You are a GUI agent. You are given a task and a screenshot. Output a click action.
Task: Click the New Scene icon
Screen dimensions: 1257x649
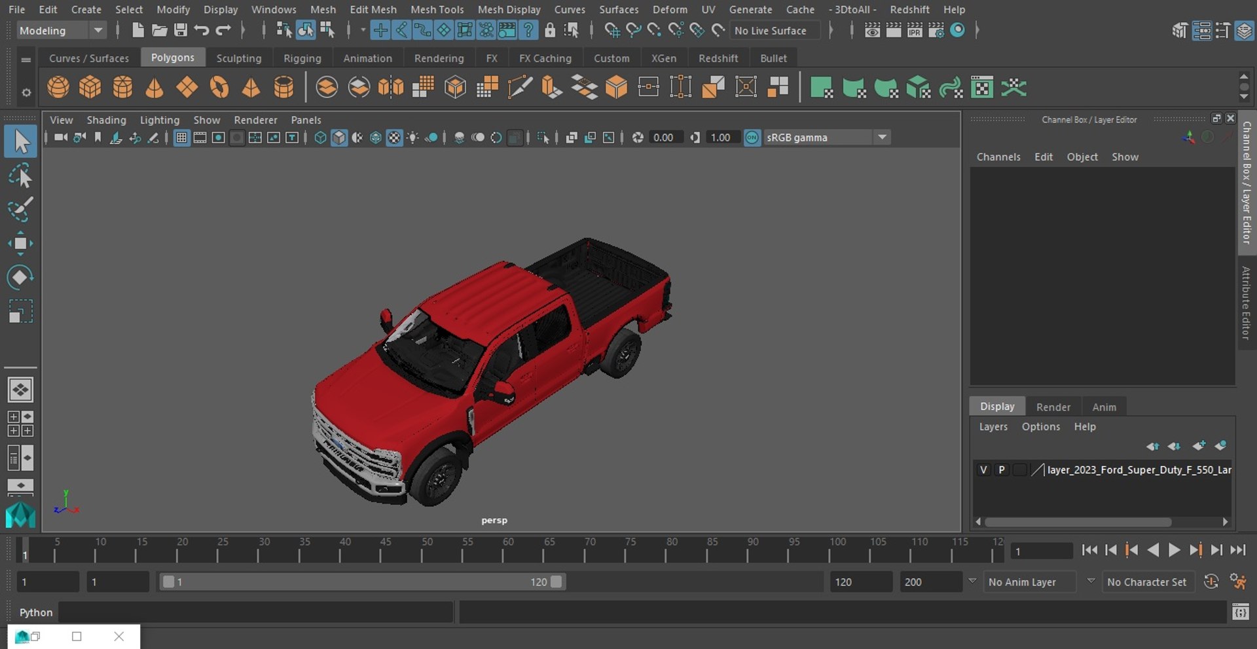click(137, 30)
